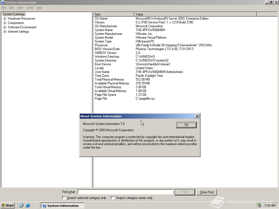Open the Tools menu

point(30,8)
